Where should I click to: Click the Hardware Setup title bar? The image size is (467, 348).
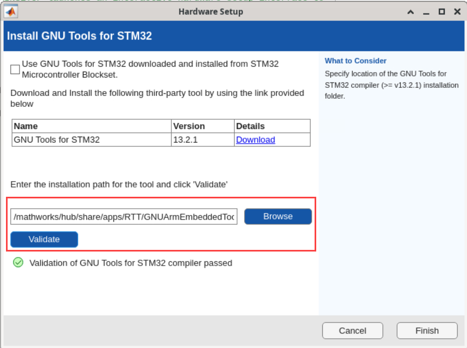click(x=210, y=11)
